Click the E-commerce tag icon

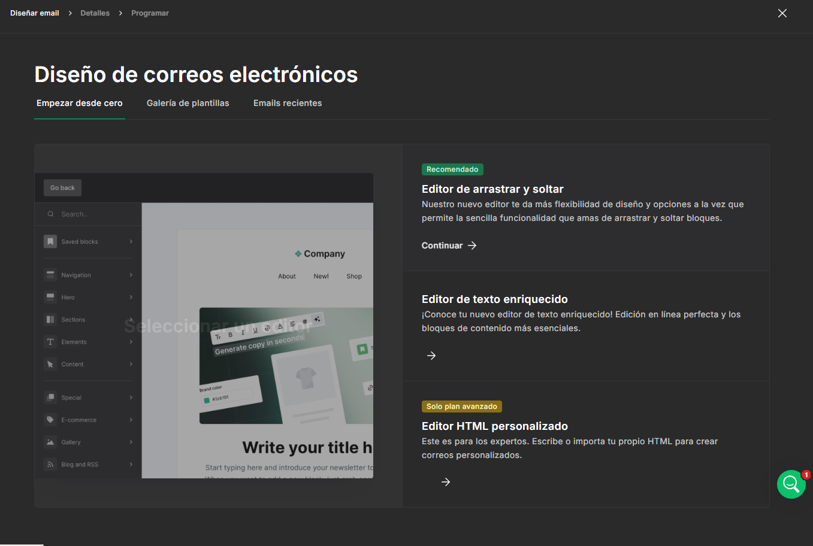(x=50, y=420)
